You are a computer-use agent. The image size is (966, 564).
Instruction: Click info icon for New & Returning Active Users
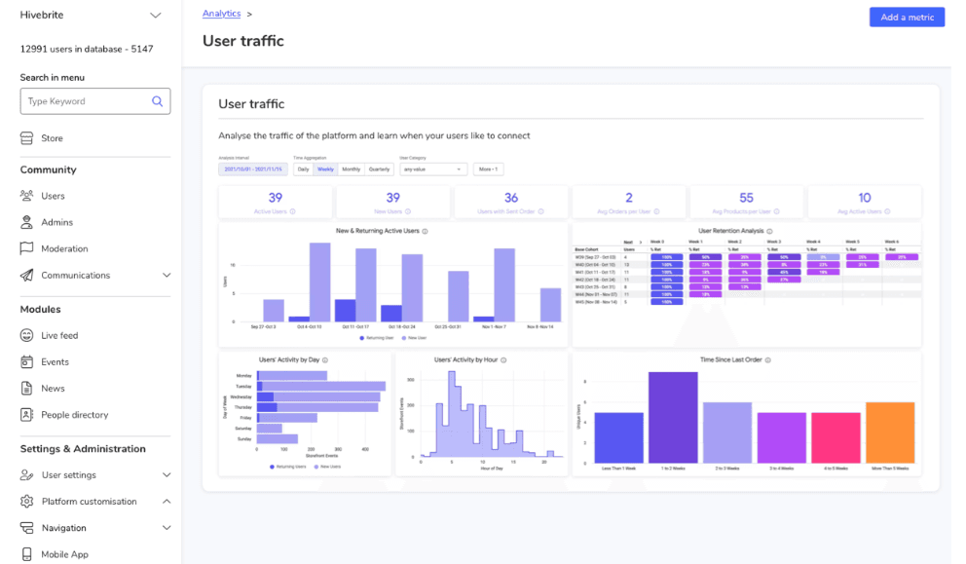425,231
